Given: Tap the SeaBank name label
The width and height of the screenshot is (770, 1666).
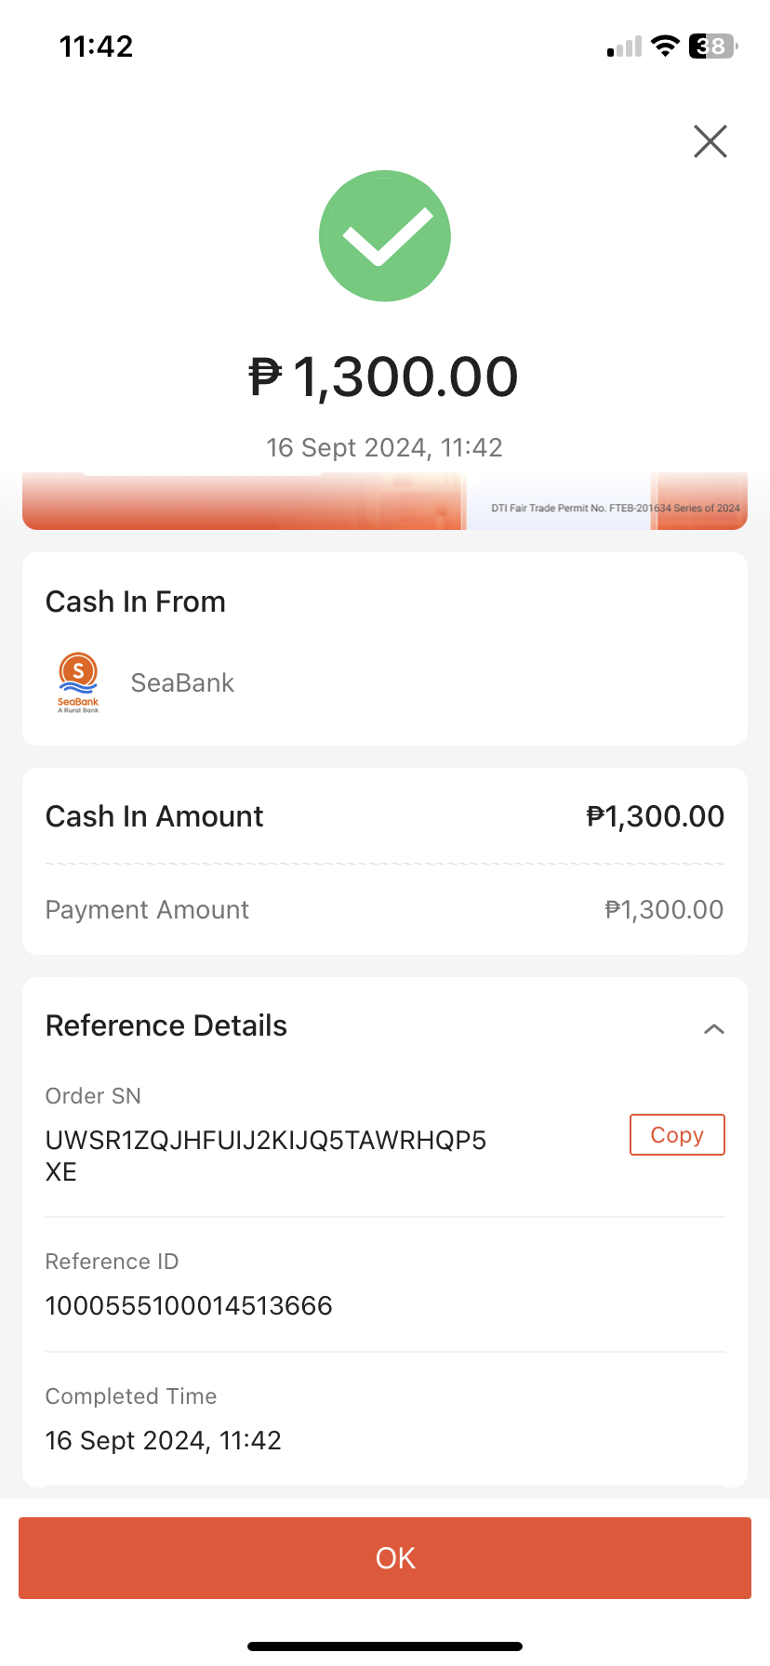Looking at the screenshot, I should coord(182,683).
